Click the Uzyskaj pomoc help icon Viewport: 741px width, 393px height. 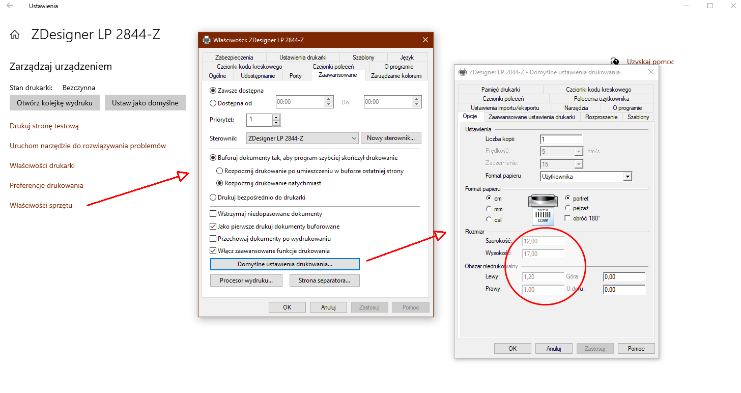coord(615,62)
